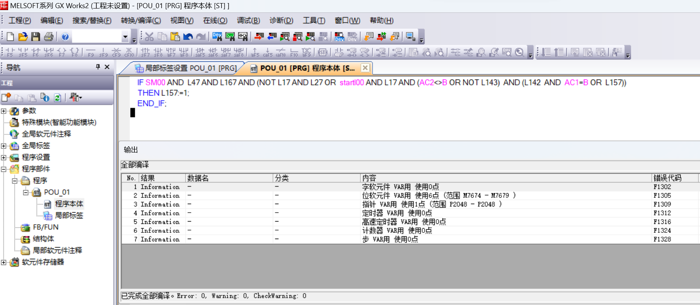Expand the 参数 tree node
Image resolution: width=700 pixels, height=305 pixels.
pyautogui.click(x=3, y=111)
